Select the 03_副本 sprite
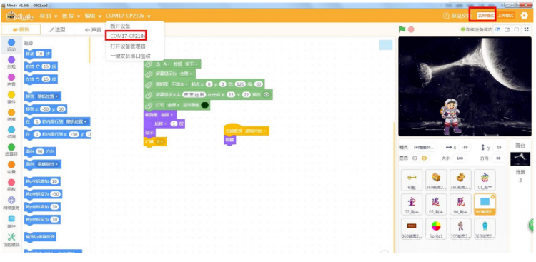The height and width of the screenshot is (262, 536). [x=436, y=204]
